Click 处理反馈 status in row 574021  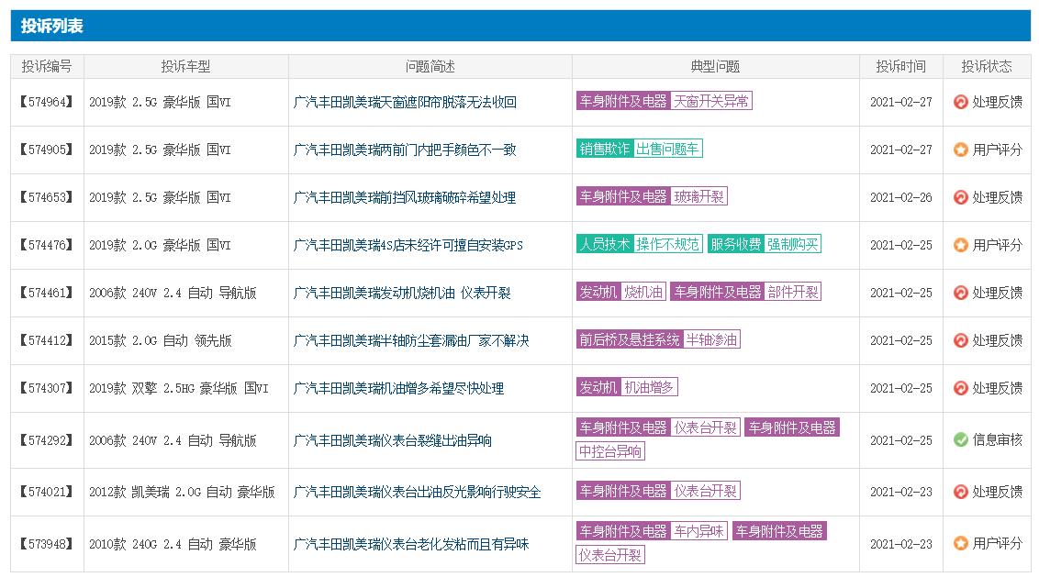coord(998,493)
